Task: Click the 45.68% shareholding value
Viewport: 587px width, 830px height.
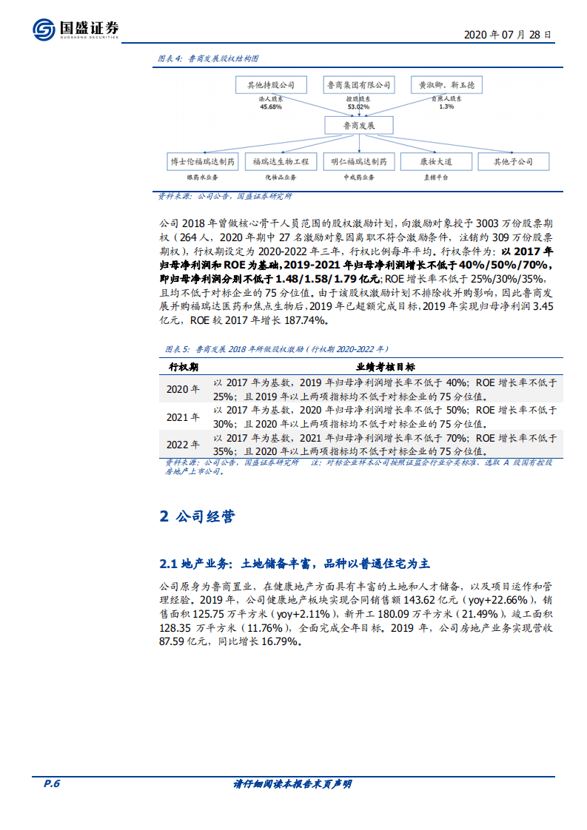Action: (x=271, y=107)
